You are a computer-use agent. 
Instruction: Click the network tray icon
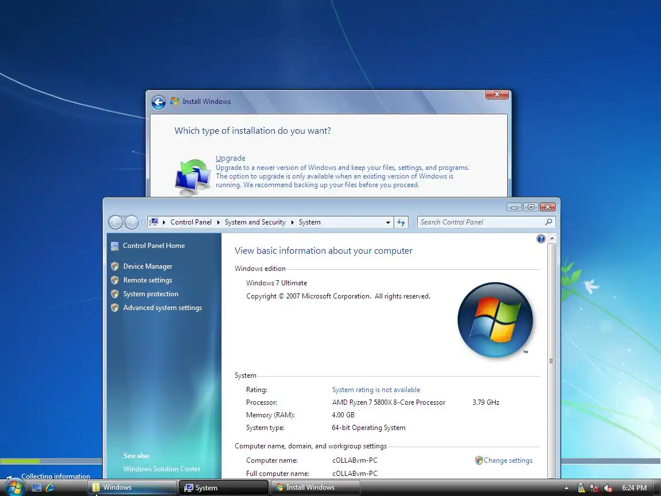pyautogui.click(x=594, y=488)
